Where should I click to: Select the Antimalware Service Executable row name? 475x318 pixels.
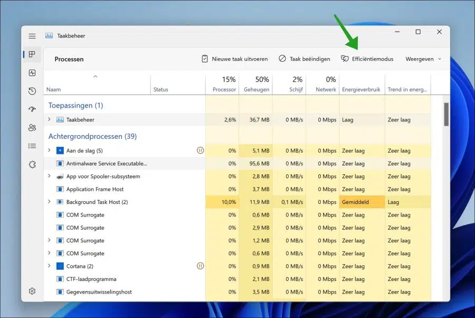click(x=107, y=163)
